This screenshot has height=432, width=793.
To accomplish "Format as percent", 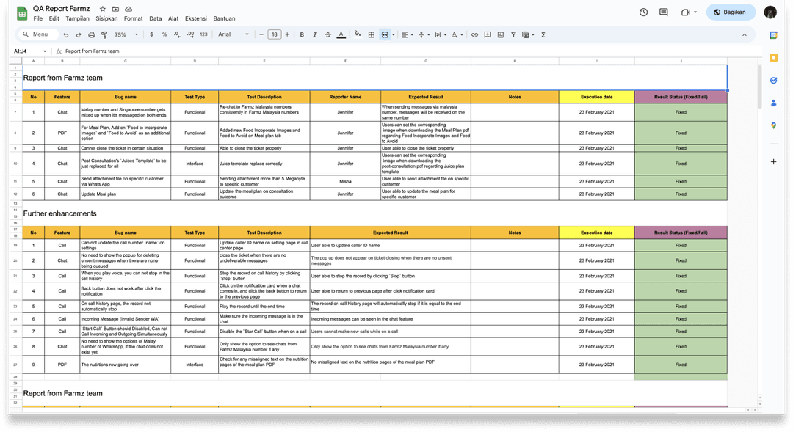I will point(164,35).
